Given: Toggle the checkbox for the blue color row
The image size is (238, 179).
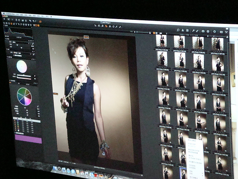Looking at the screenshot, I should point(15,121).
